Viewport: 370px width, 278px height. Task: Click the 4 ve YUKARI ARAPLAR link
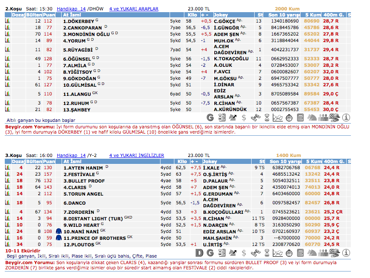[x=134, y=9]
